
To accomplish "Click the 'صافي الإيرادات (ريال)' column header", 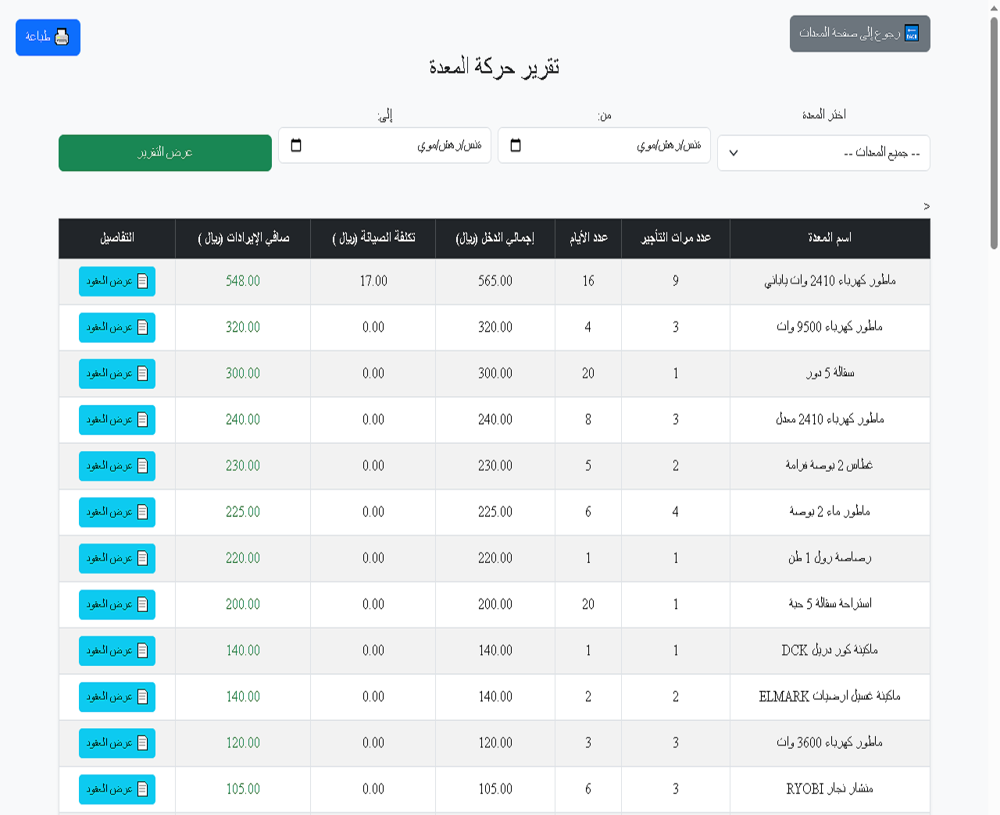I will click(x=243, y=238).
